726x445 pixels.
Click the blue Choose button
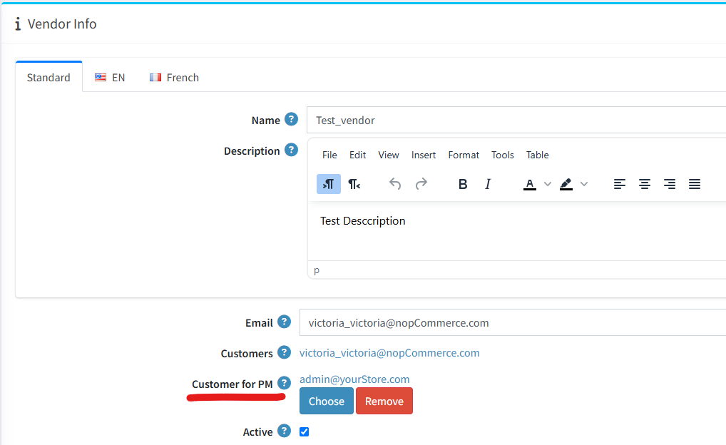(x=327, y=401)
